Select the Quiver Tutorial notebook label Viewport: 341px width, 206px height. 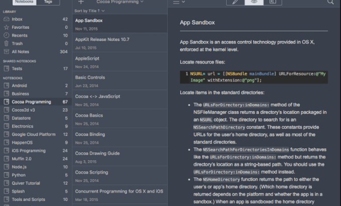pos(26,183)
